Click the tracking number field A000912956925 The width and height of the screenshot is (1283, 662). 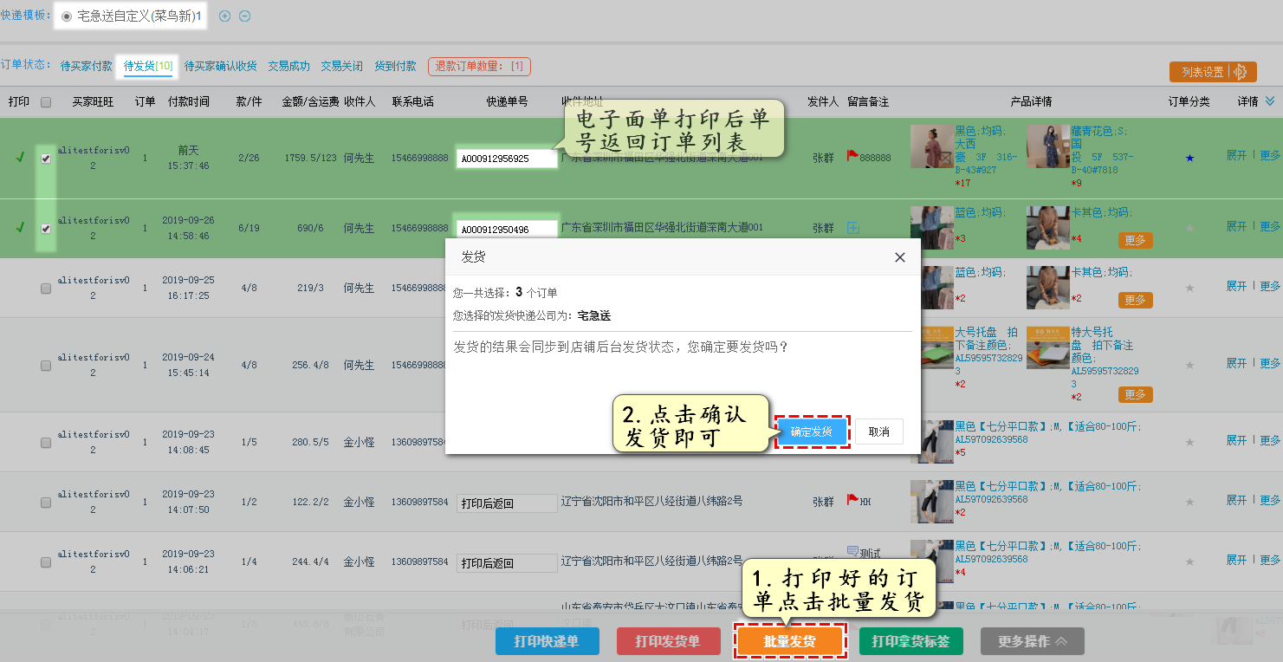pyautogui.click(x=507, y=159)
